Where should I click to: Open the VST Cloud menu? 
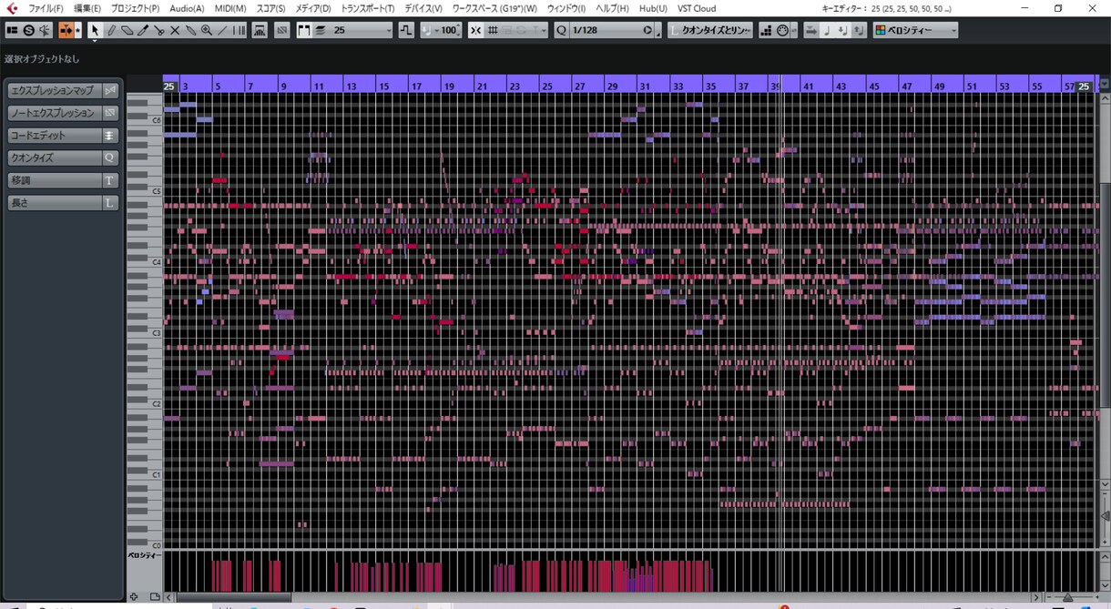coord(697,8)
